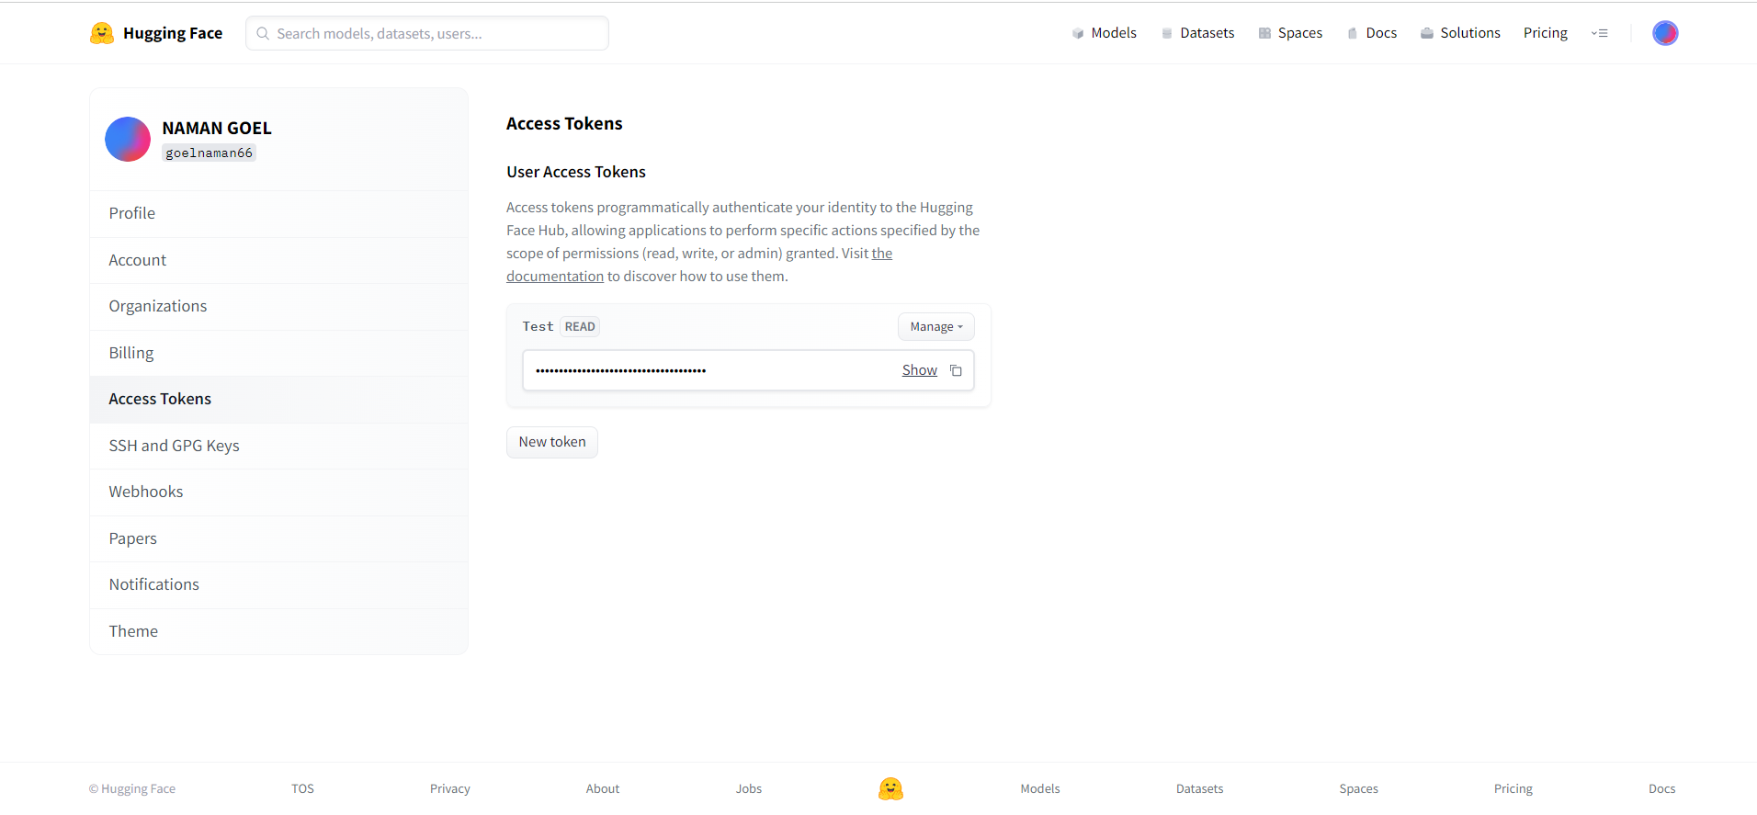Open Pricing in top navigation

point(1546,33)
